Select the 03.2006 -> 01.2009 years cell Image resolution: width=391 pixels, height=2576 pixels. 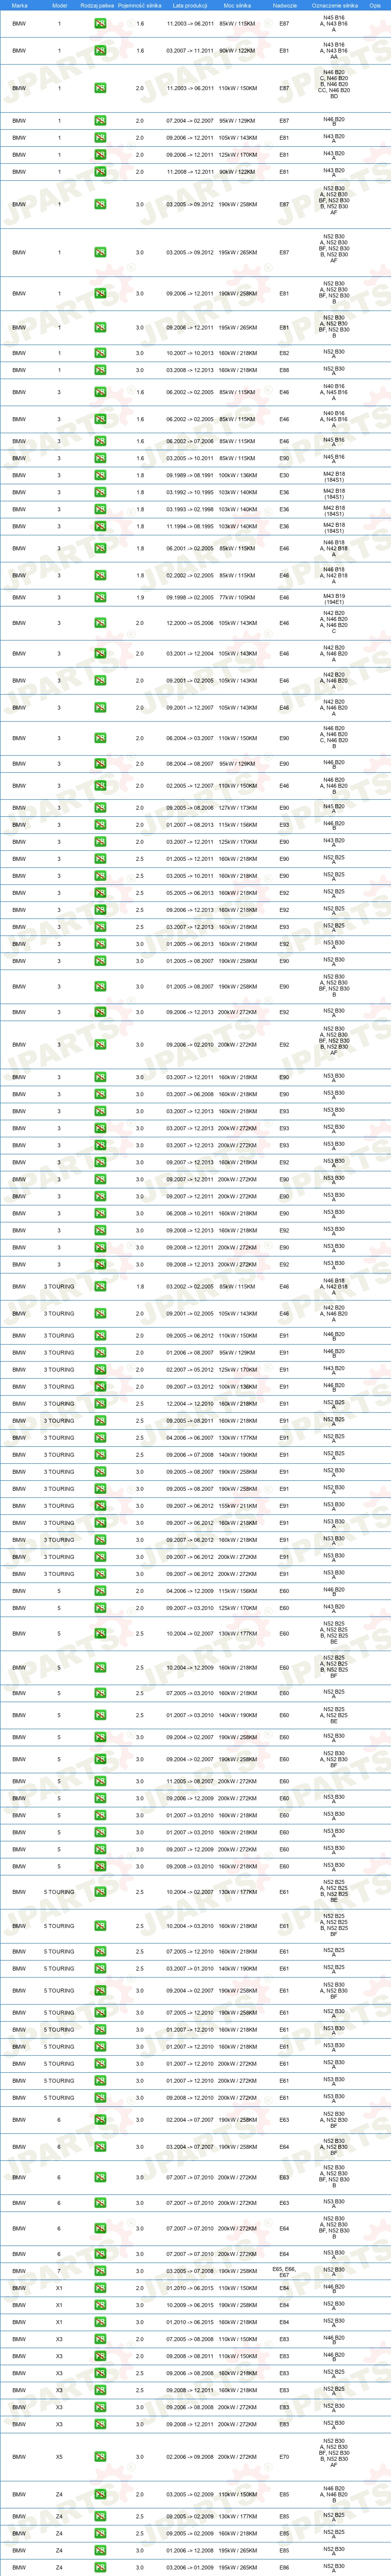[x=190, y=2567]
